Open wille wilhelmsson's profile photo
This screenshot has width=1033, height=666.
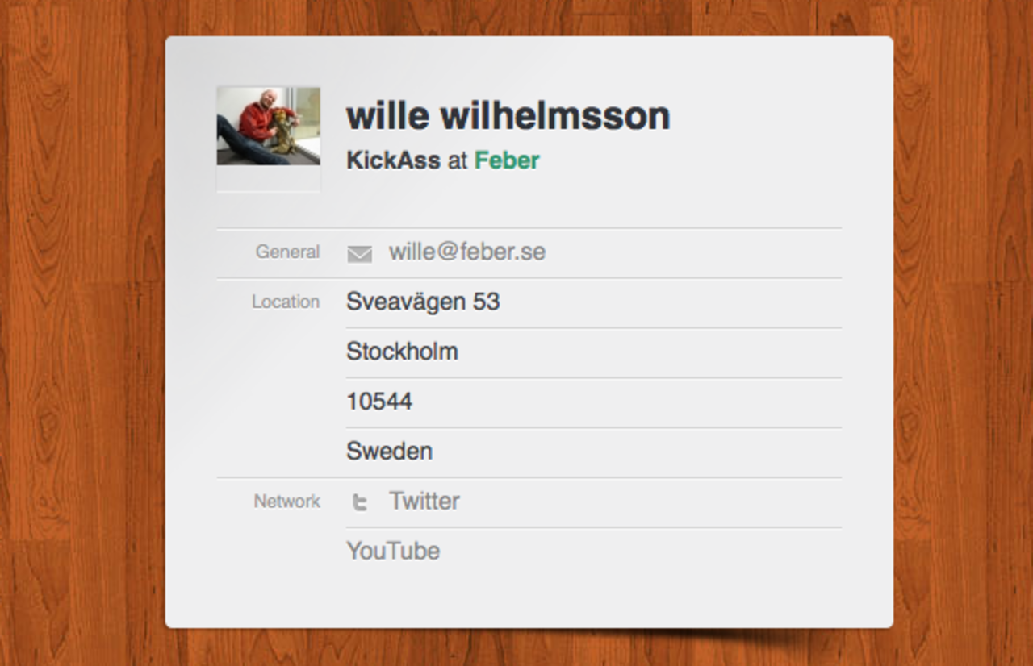[268, 126]
